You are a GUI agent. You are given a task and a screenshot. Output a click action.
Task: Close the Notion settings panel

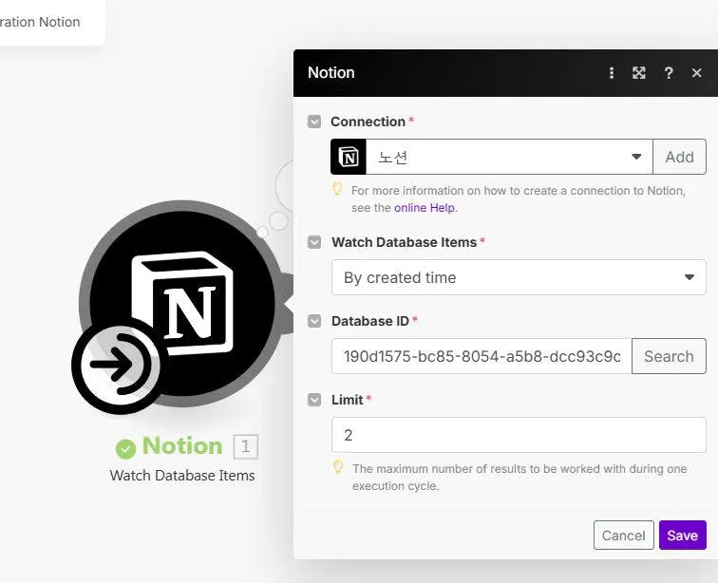pyautogui.click(x=696, y=73)
